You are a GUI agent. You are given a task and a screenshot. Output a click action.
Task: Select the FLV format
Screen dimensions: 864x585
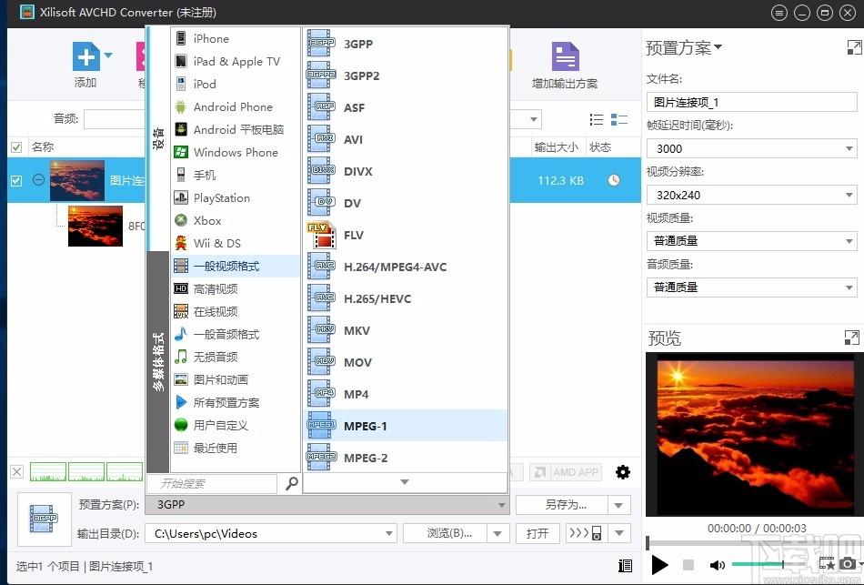coord(405,235)
